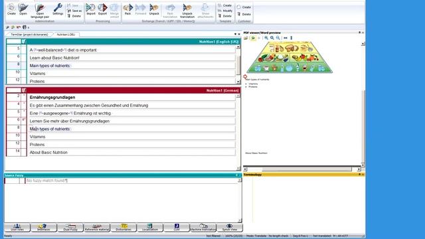Click zoom out magnifier in PDF viewer

tap(278, 38)
